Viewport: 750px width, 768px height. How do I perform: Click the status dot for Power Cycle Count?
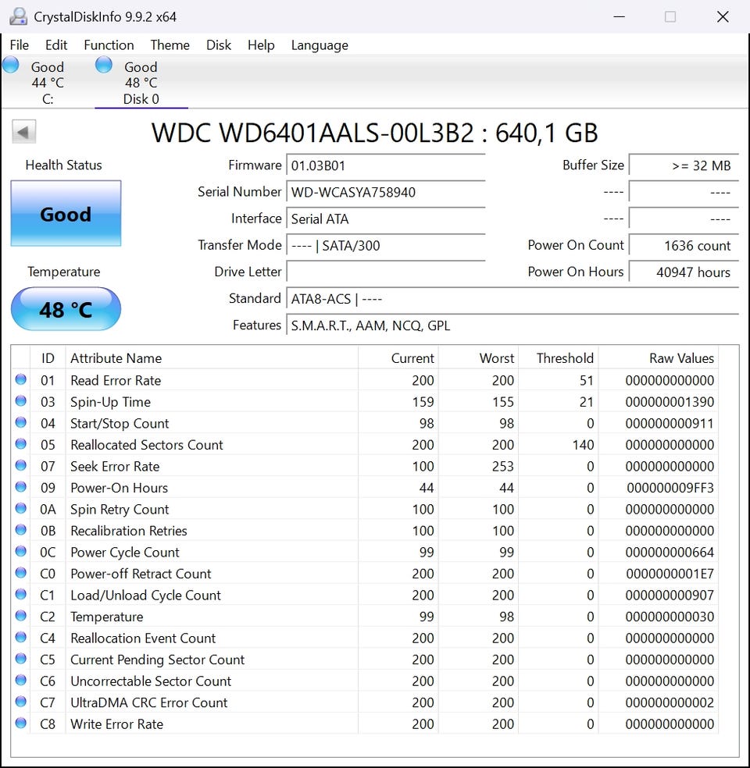pyautogui.click(x=20, y=552)
